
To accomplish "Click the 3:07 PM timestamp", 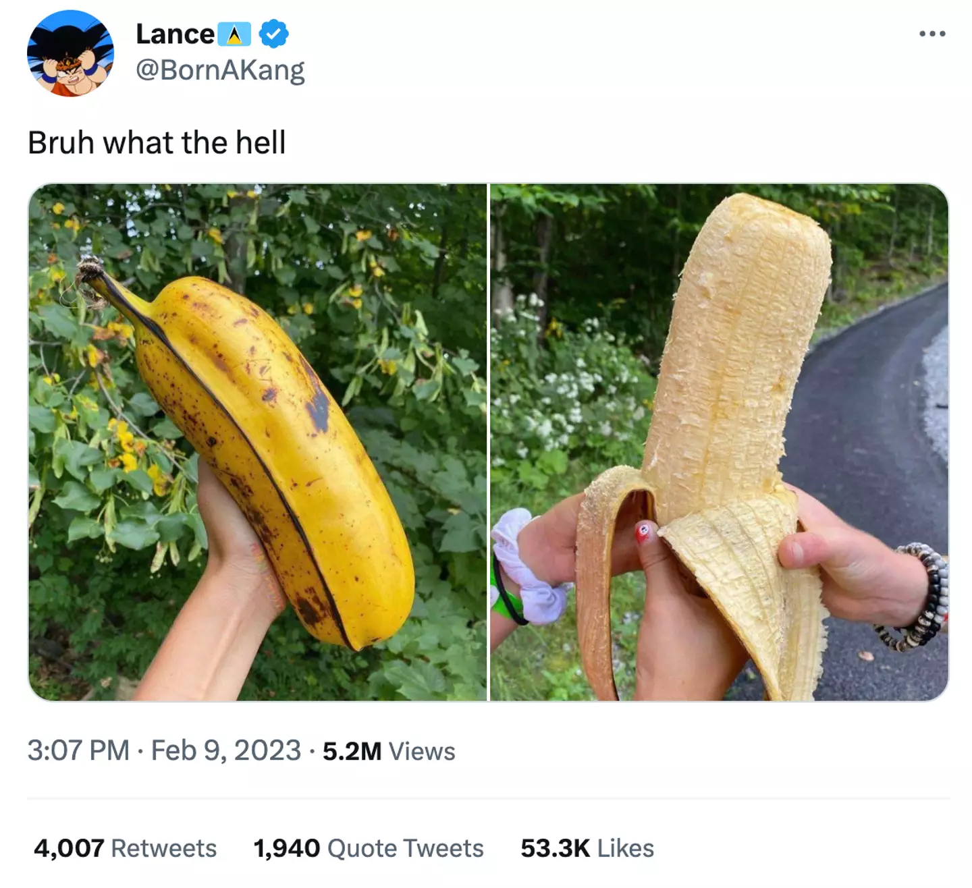I will click(78, 750).
